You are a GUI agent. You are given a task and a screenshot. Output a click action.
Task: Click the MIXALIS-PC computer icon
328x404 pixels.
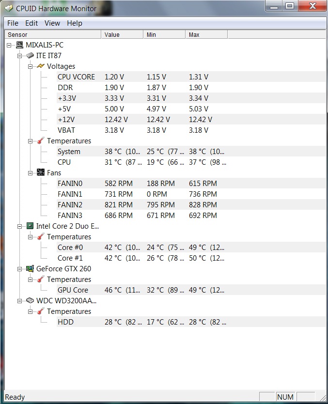click(x=19, y=45)
